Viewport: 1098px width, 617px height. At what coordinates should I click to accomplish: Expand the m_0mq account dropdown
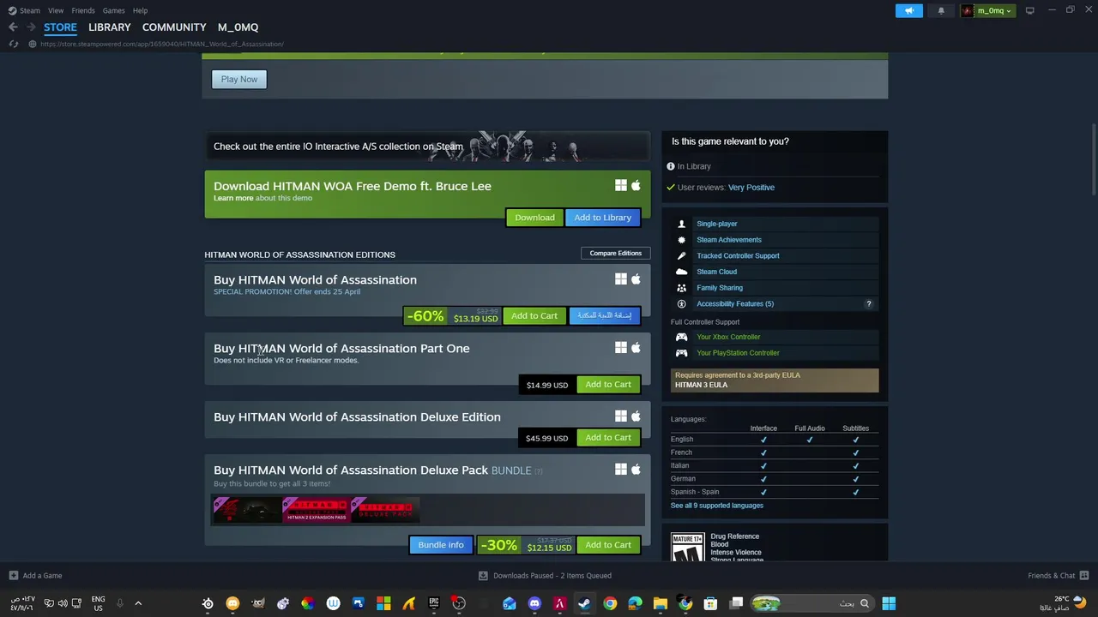(988, 10)
